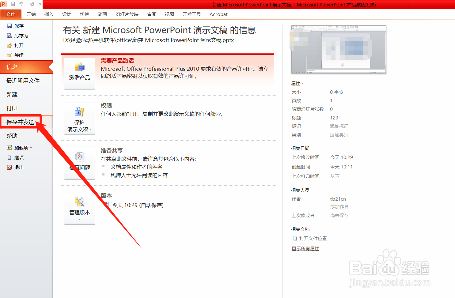The image size is (455, 298).
Task: Click the Undo arrow in quick access toolbar
Action: [x=21, y=4]
